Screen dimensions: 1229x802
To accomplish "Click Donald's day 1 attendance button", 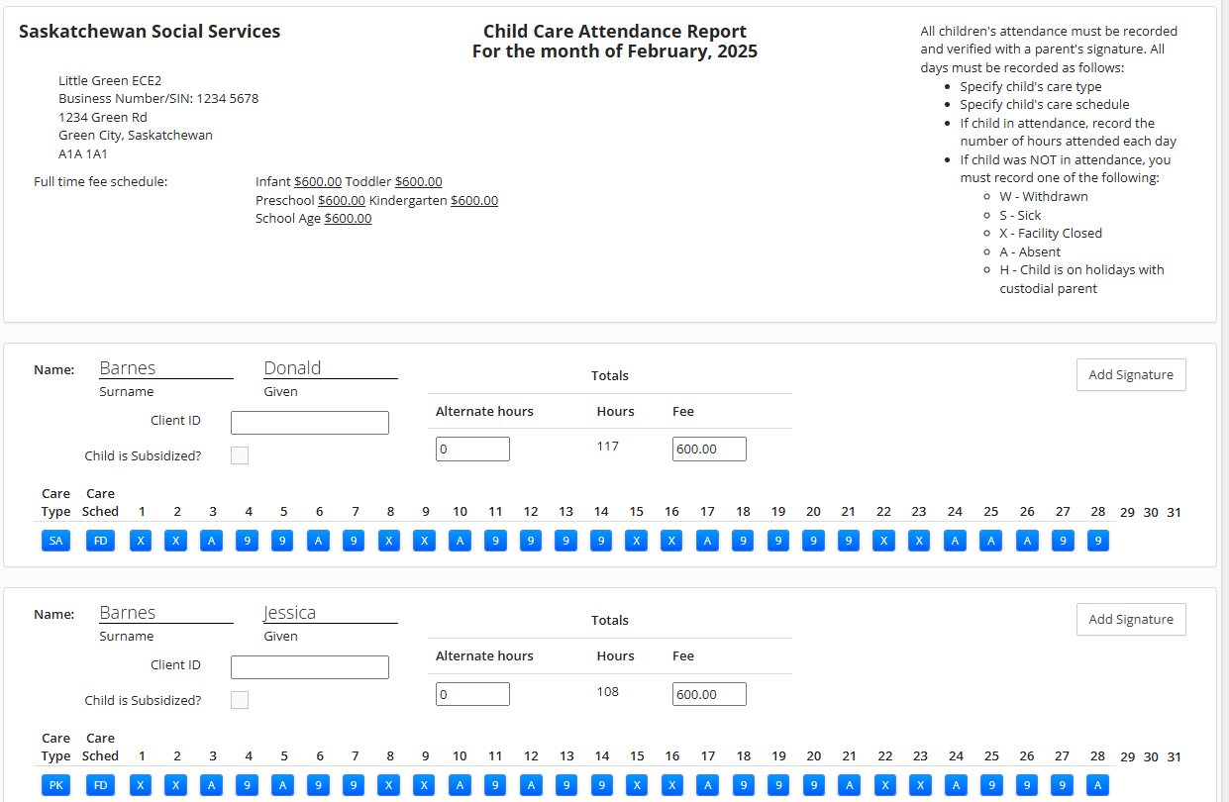I will (x=141, y=541).
